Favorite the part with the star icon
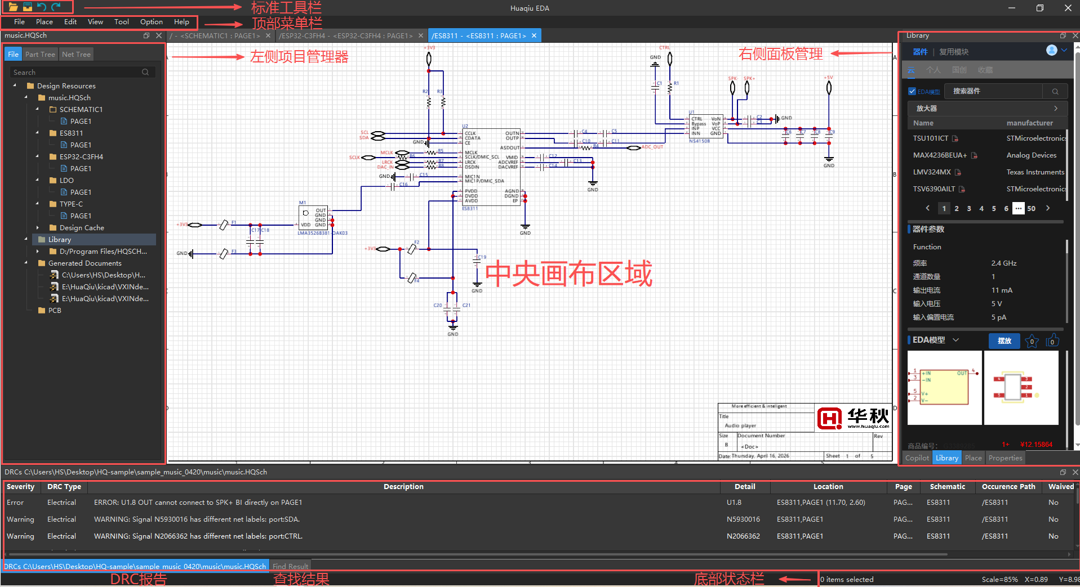The height and width of the screenshot is (587, 1080). pyautogui.click(x=1032, y=340)
